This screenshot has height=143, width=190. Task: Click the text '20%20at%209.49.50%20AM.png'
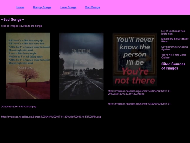point(19,107)
